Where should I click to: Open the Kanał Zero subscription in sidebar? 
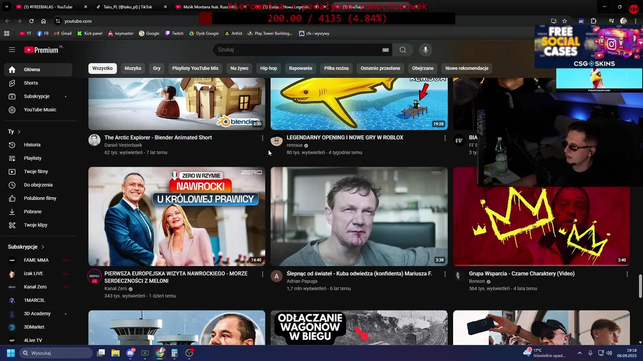coord(38,287)
